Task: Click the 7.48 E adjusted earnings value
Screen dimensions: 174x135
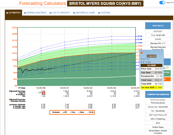Action: (x=66, y=91)
